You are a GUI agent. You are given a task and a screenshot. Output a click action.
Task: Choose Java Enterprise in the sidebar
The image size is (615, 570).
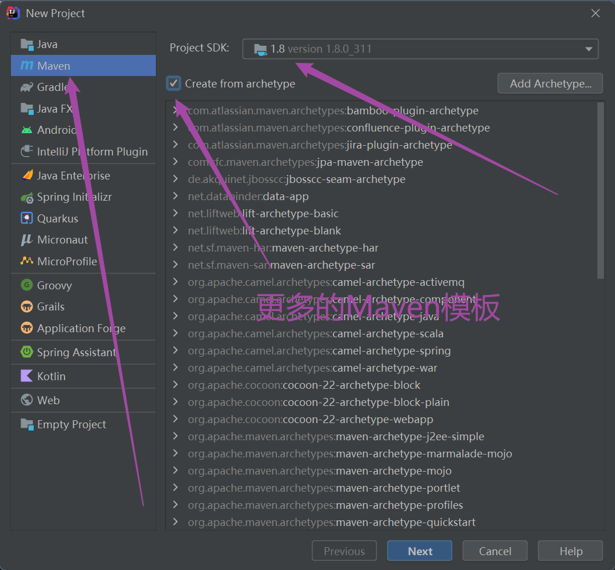(x=83, y=176)
